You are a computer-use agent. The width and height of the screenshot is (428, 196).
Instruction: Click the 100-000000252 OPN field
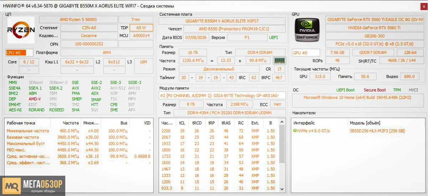(89, 44)
